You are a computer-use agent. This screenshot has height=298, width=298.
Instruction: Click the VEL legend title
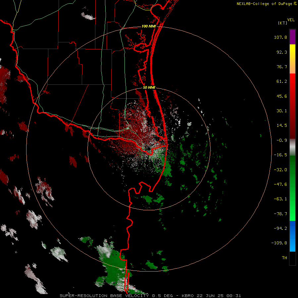pos(291,20)
